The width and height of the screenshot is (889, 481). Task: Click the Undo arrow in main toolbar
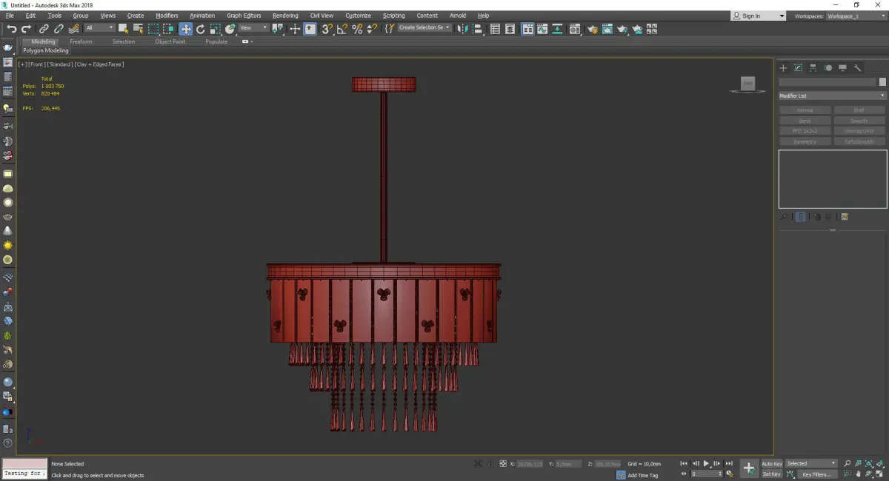click(x=12, y=29)
